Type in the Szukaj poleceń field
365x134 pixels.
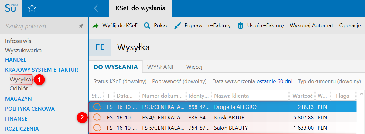pos(39,26)
